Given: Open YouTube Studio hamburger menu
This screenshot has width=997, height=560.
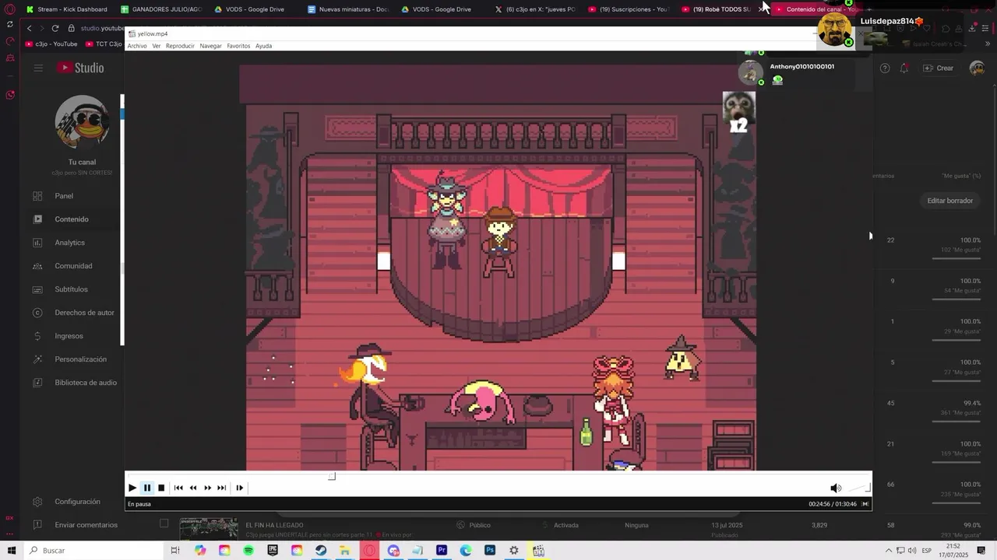Looking at the screenshot, I should (x=38, y=68).
